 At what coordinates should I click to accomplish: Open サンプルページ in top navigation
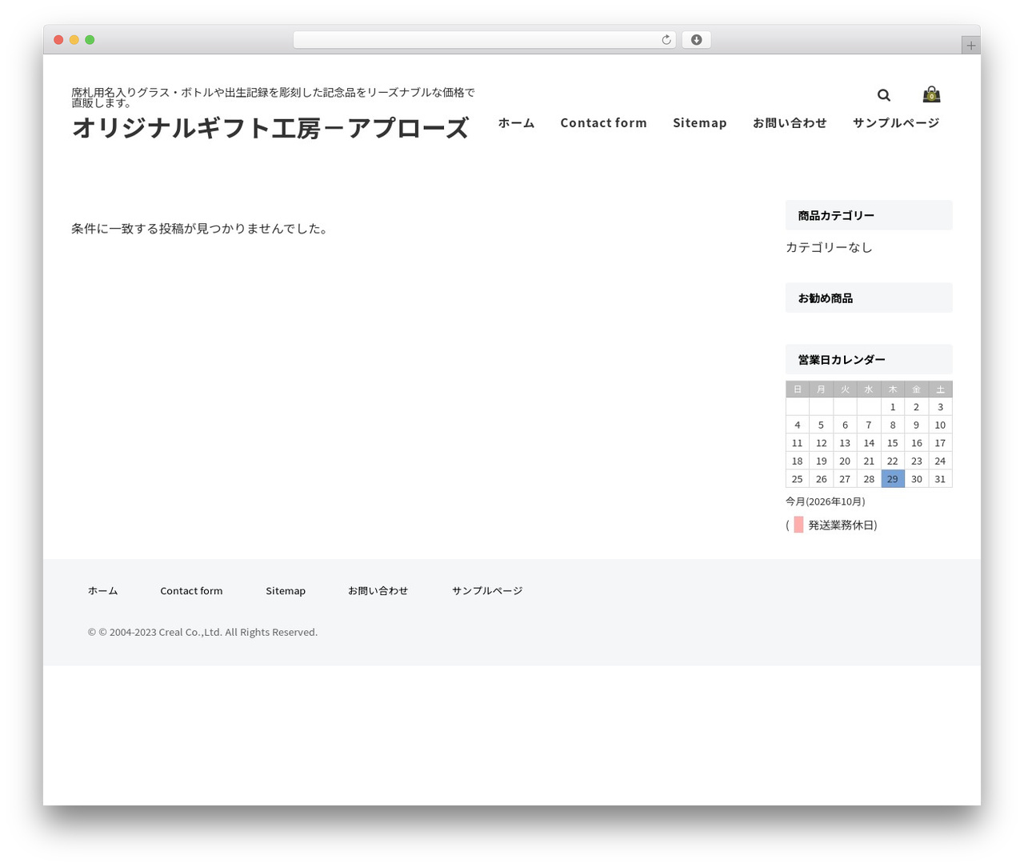(896, 122)
